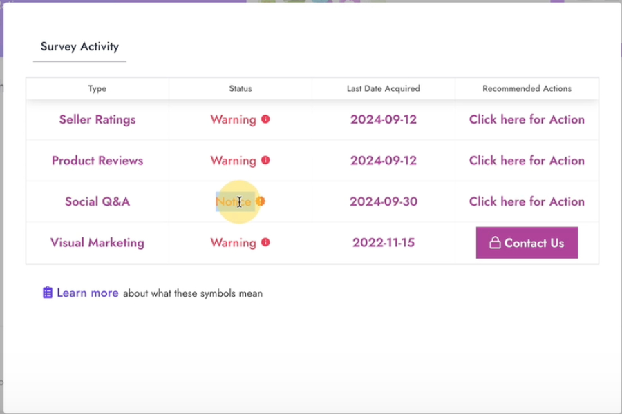Click the Contact Us button
The image size is (622, 414).
[527, 243]
